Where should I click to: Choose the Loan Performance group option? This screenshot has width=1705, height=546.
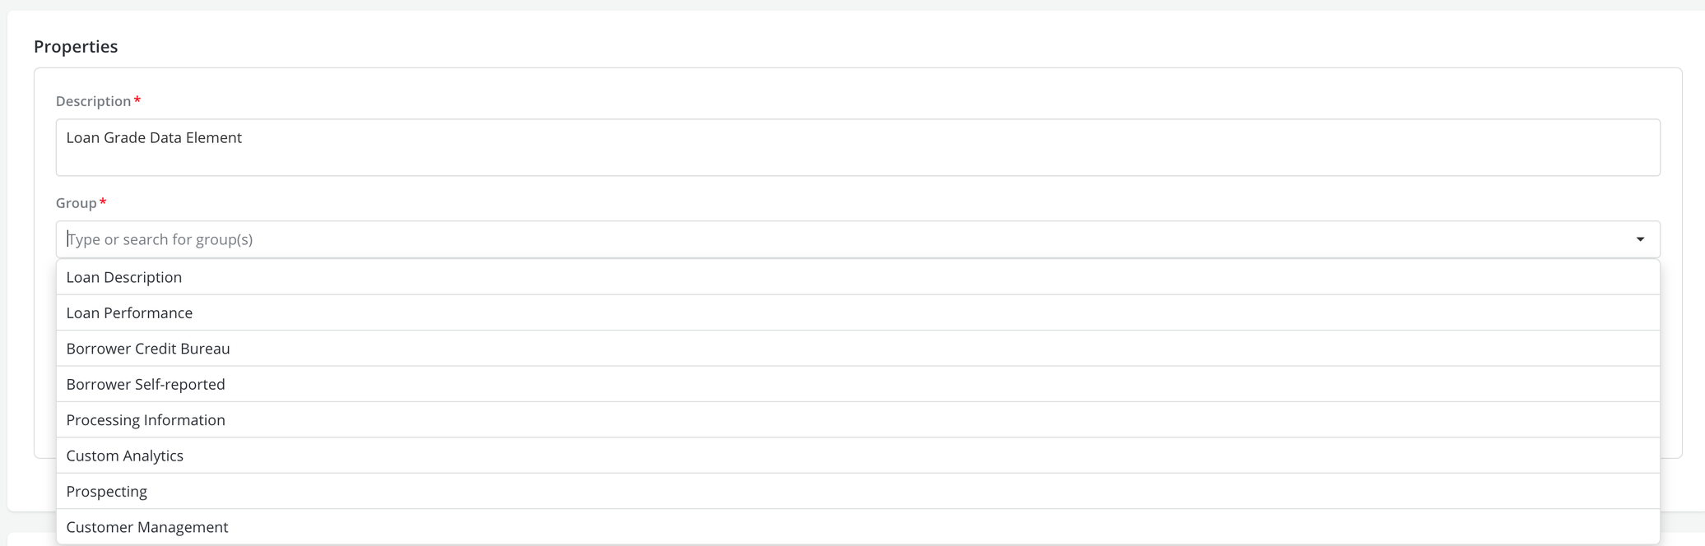coord(129,313)
